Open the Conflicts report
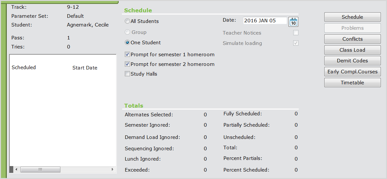387x179 pixels. tap(352, 39)
